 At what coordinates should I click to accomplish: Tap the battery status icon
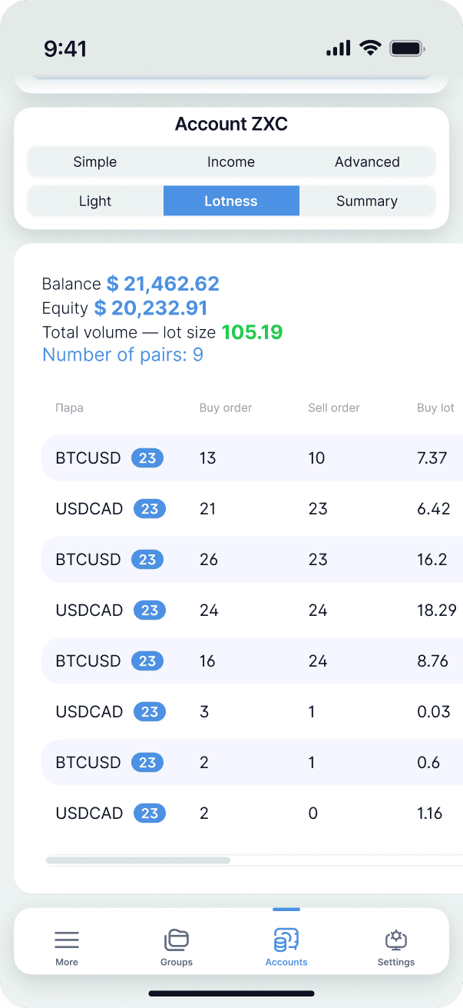[407, 48]
